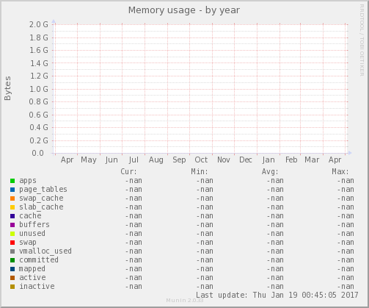This screenshot has width=369, height=308.
Task: Click the 'Aug' month axis label
Action: coord(156,160)
